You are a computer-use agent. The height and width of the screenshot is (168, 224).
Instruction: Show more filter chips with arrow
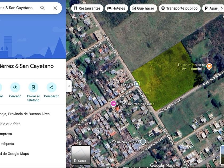(222, 9)
